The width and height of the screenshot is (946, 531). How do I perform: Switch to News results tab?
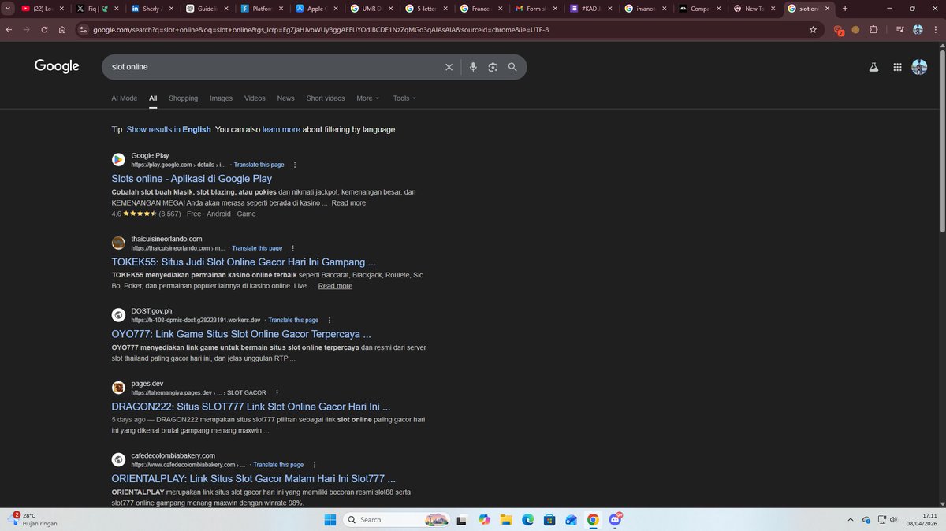coord(285,98)
